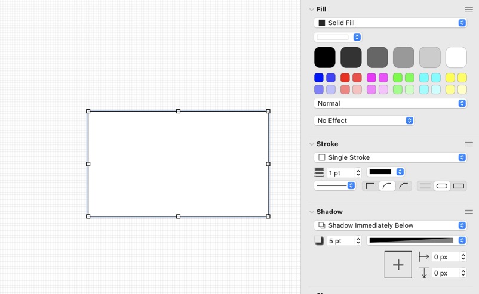The height and width of the screenshot is (294, 479).
Task: Select the black fill swatch
Action: pos(325,57)
